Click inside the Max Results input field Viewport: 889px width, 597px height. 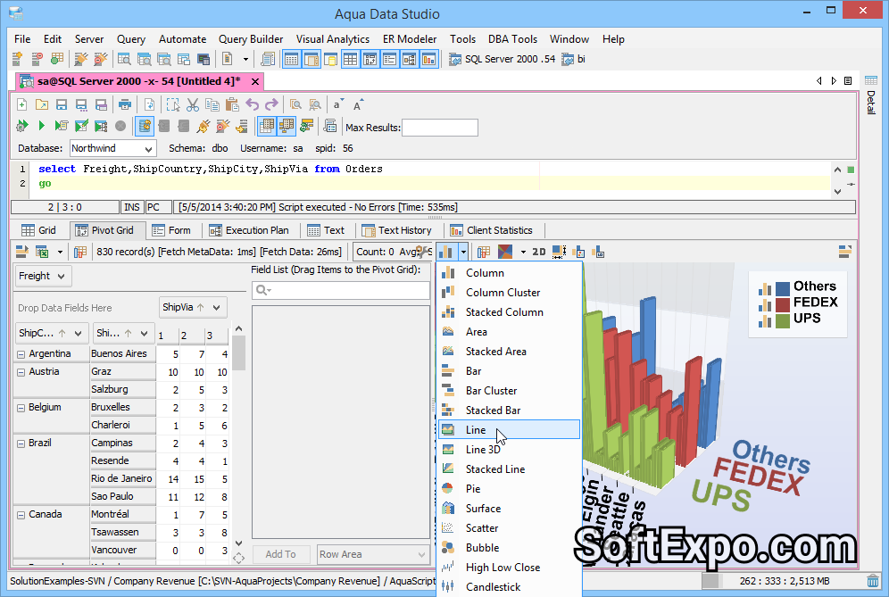tap(439, 126)
